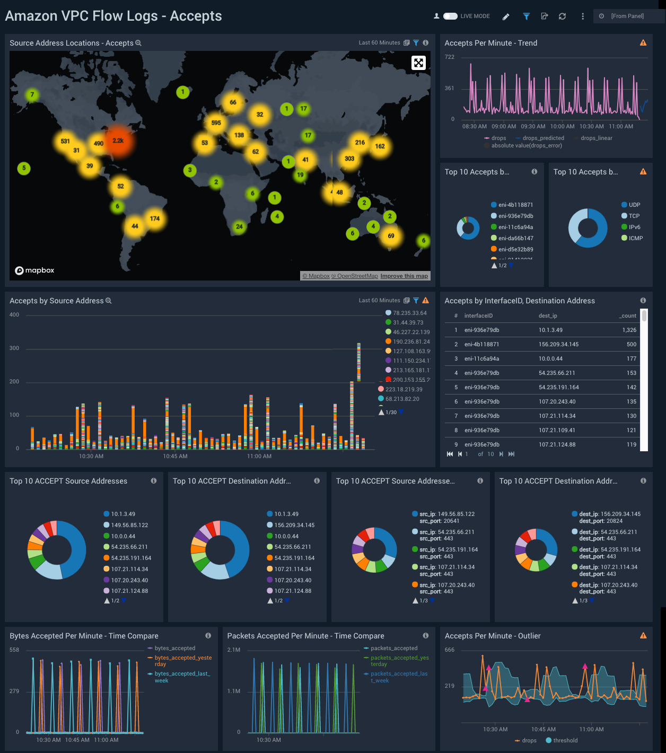Refresh the dashboard with the refresh icon

click(562, 16)
